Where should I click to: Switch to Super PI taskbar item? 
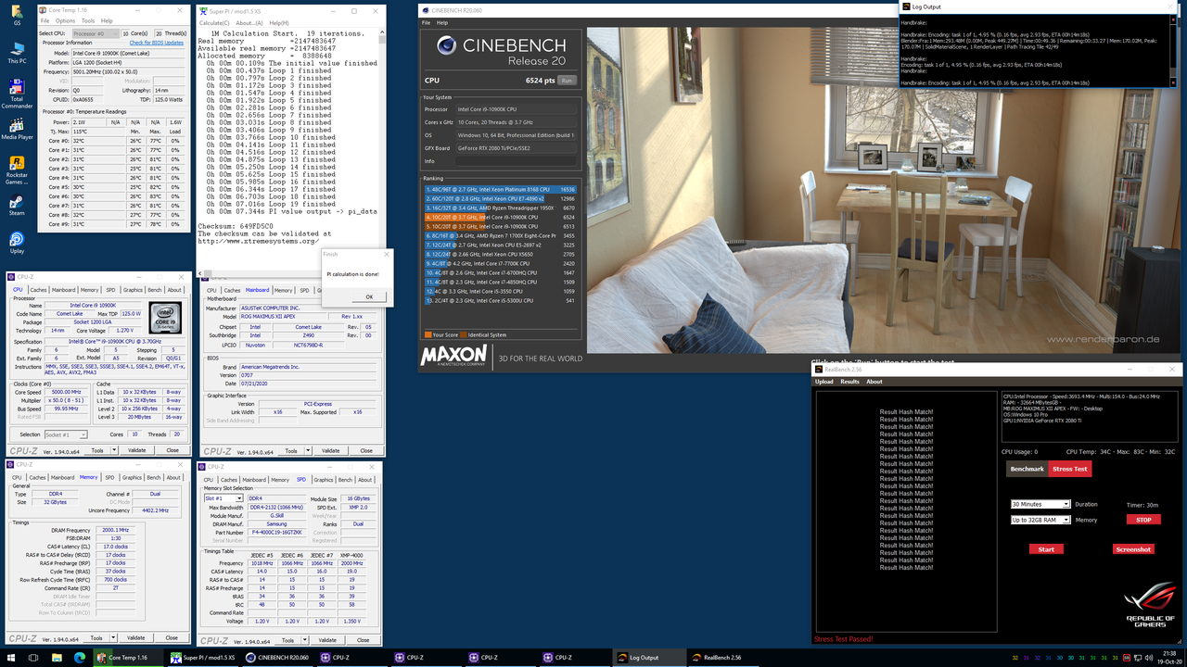203,658
